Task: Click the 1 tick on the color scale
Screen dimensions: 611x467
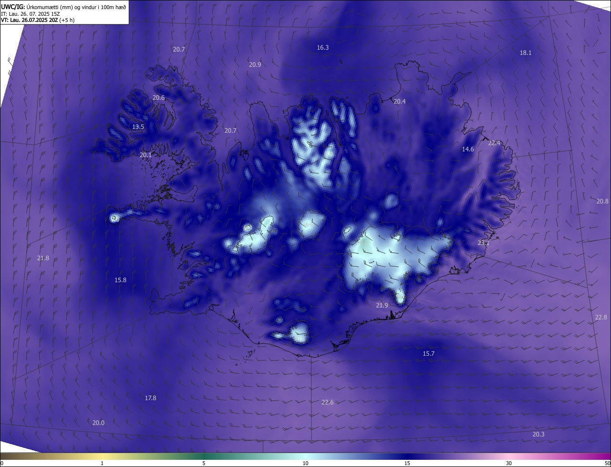Action: tap(102, 463)
